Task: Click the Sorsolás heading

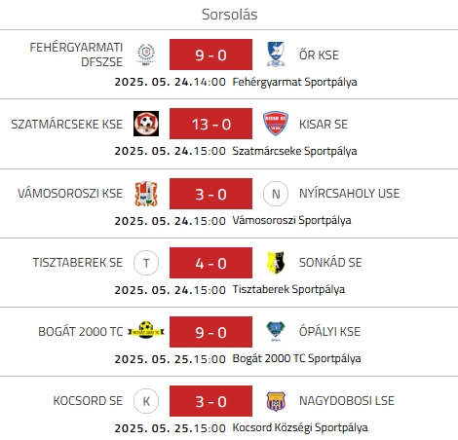Action: (229, 15)
